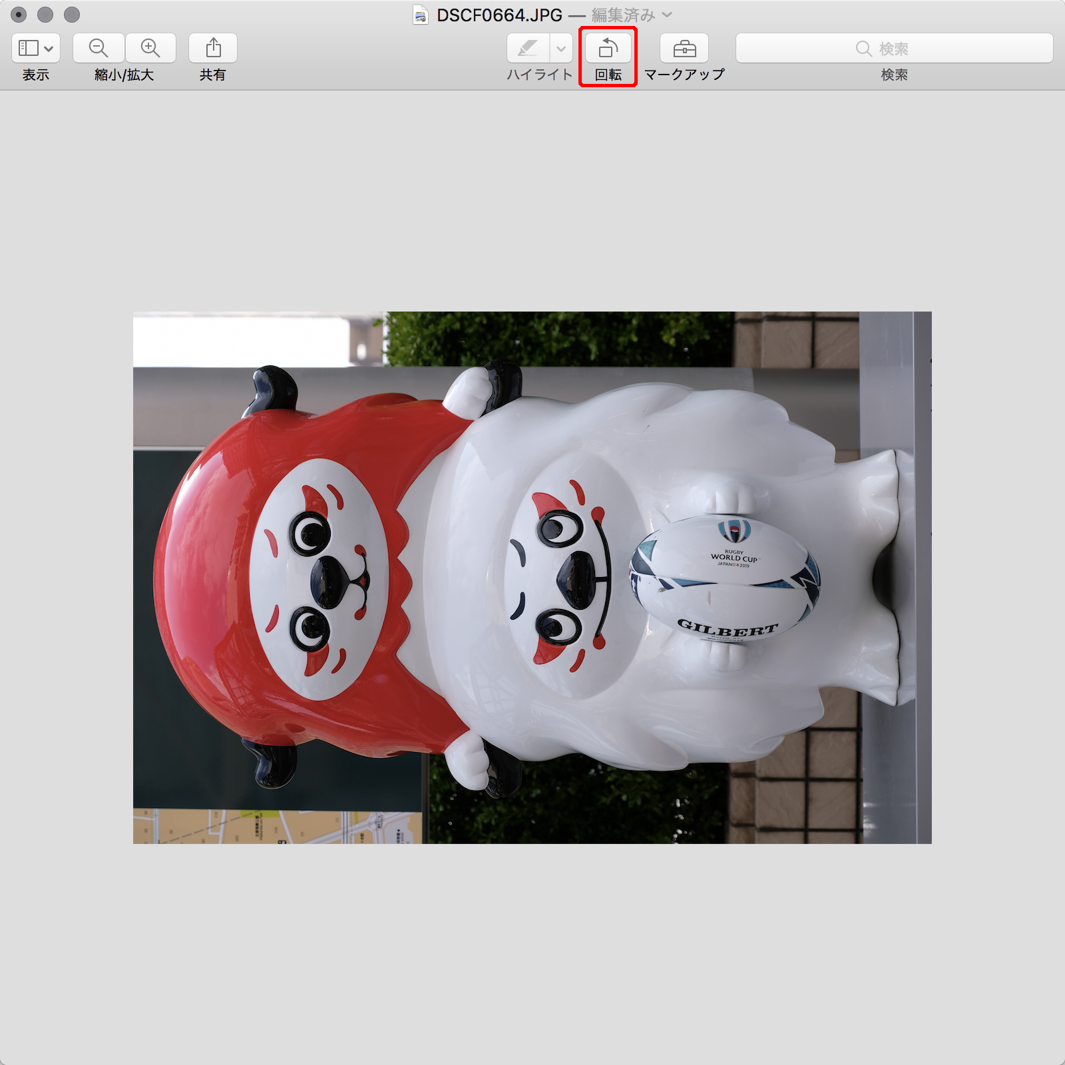This screenshot has width=1065, height=1065.
Task: Click the green full-screen window button
Action: tap(72, 14)
